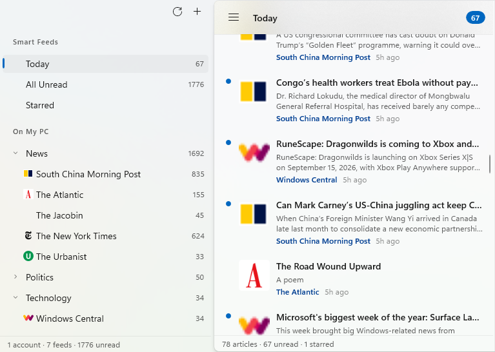Click South China Morning Post link under Golden Fleet article
Viewport: 495px width, 352px height.
point(323,57)
